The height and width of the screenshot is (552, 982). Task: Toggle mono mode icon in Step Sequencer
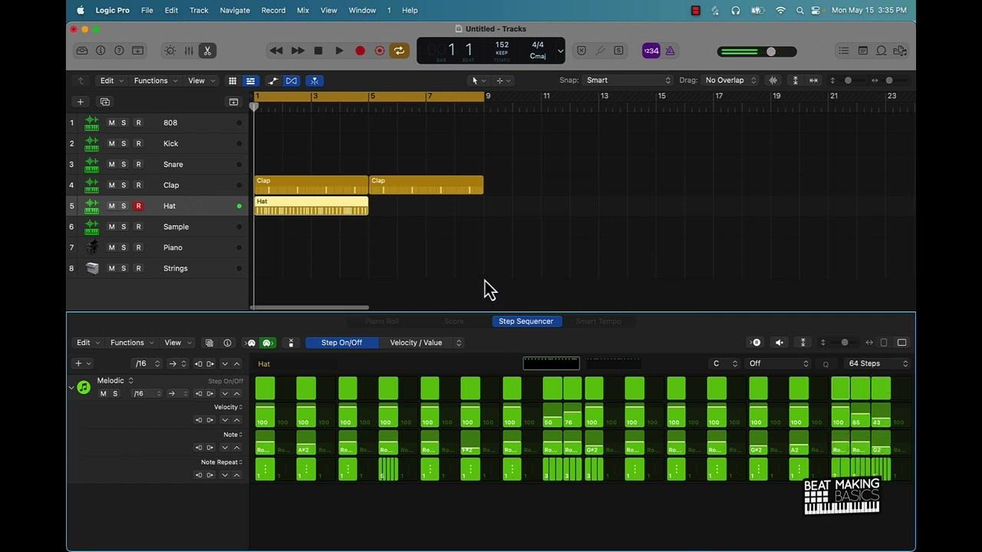tap(291, 343)
